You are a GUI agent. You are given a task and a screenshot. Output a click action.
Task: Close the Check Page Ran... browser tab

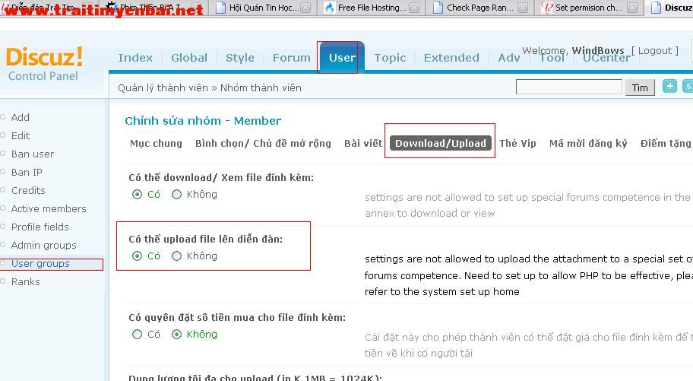pos(522,8)
